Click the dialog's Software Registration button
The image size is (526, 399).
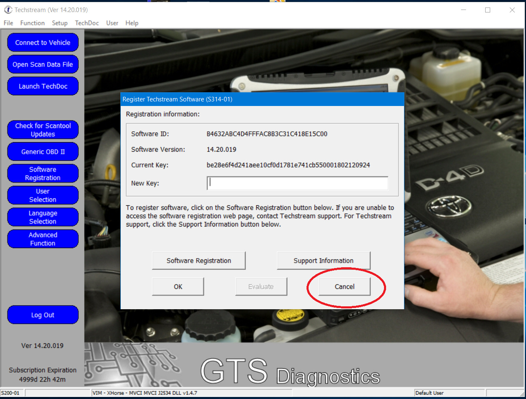point(199,261)
